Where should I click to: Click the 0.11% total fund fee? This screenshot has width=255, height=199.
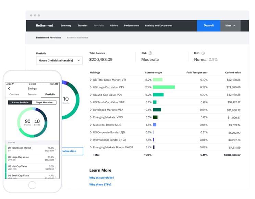coord(204,155)
